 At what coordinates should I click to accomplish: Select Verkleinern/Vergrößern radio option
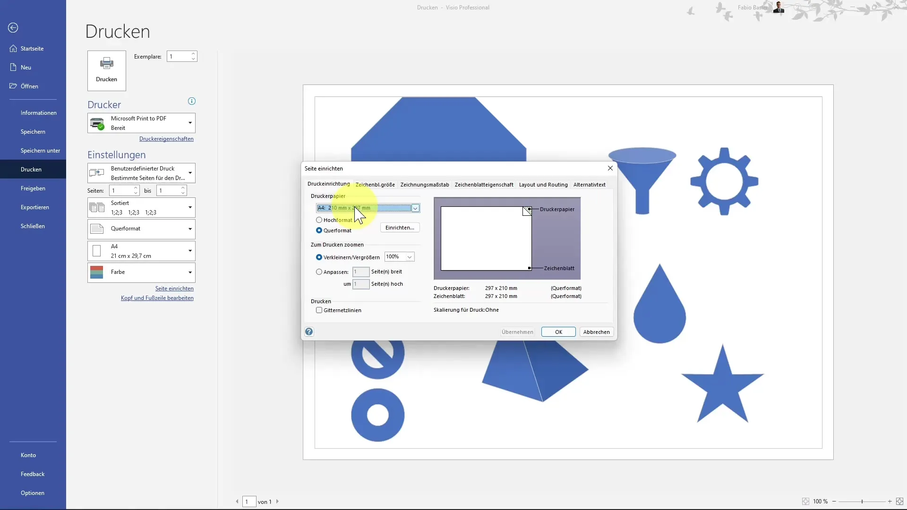click(319, 257)
